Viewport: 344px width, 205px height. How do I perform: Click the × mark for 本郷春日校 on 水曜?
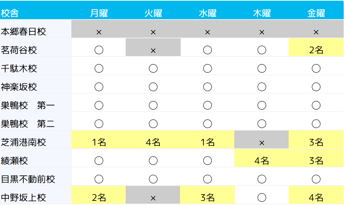[208, 32]
